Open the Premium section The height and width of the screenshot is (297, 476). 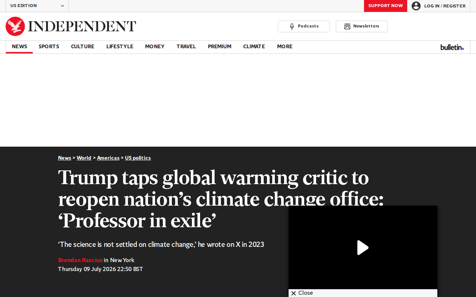pyautogui.click(x=220, y=47)
